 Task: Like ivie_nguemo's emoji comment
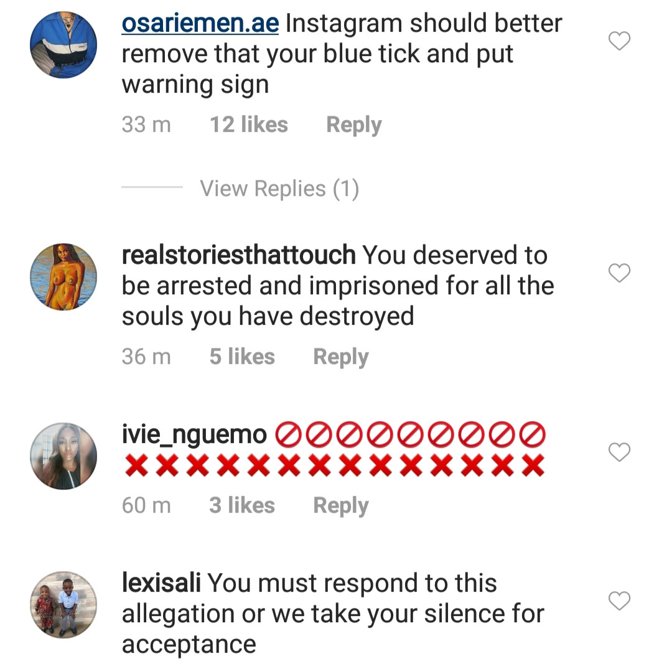[x=619, y=452]
